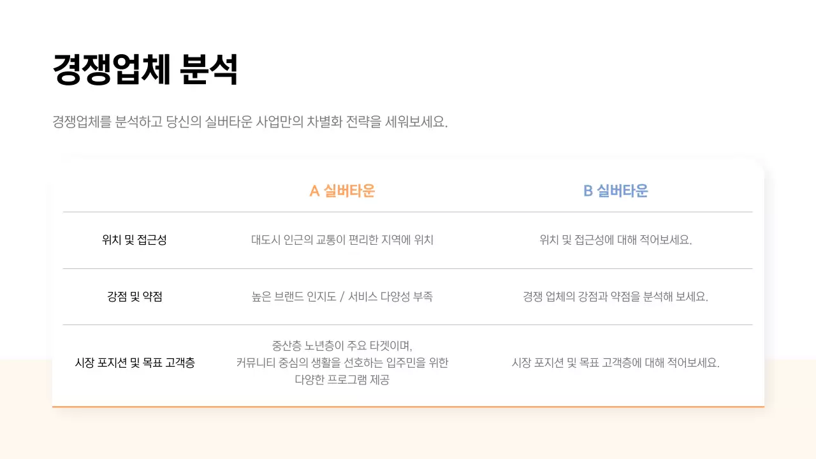Screen dimensions: 816x459
Task: Click the 높은 브랜드 인지도 strengths cell
Action: click(x=342, y=296)
